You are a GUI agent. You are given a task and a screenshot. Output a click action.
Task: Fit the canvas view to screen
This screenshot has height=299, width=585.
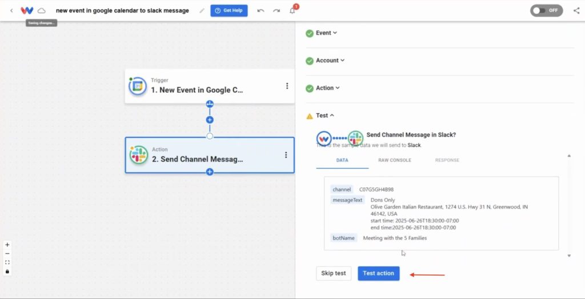click(x=7, y=262)
